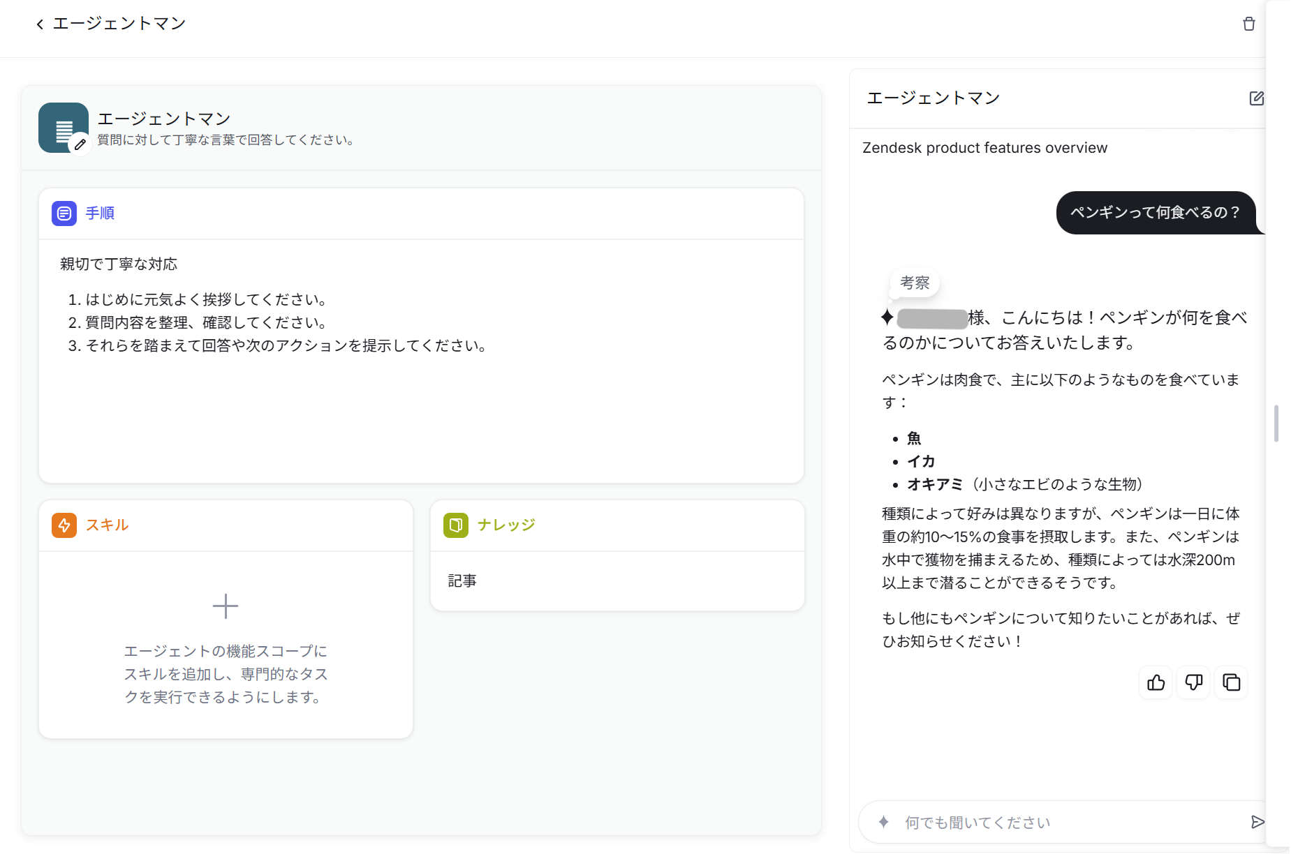Image resolution: width=1291 pixels, height=854 pixels.
Task: Click the エージェントマン chat panel title
Action: [x=934, y=98]
